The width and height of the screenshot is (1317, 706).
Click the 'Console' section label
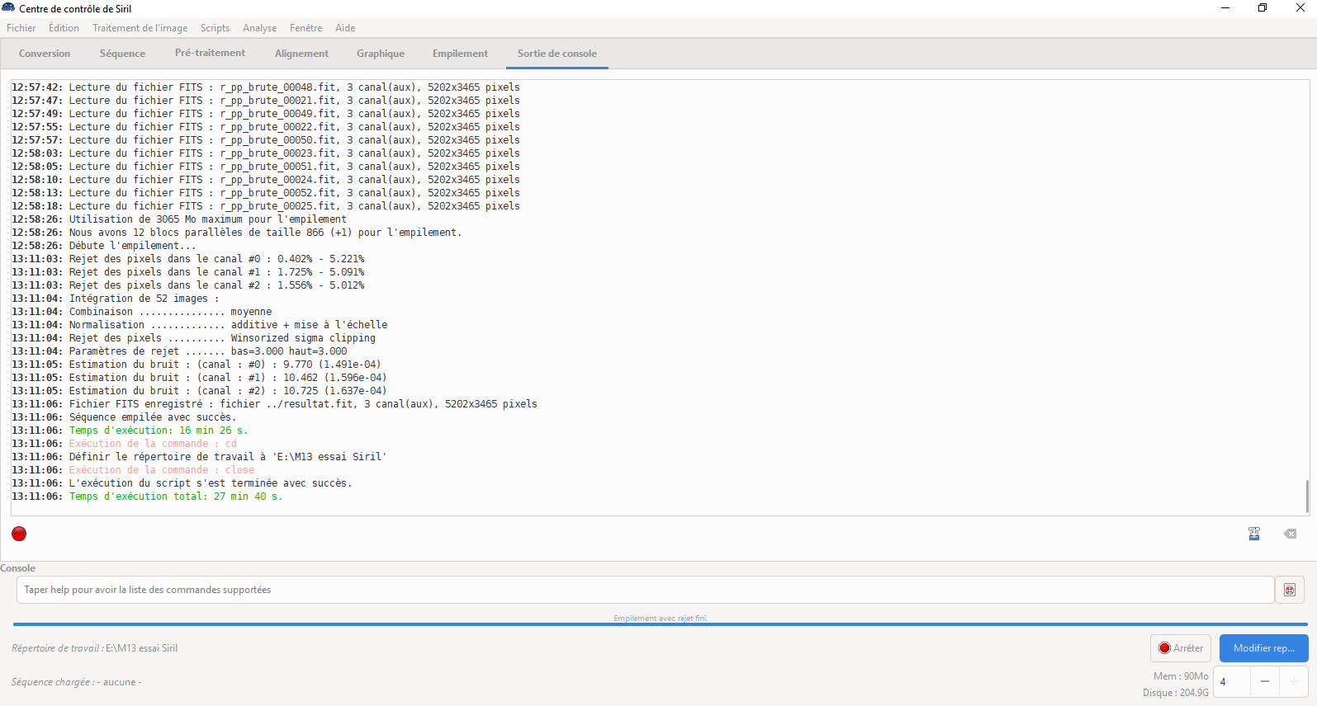(18, 568)
